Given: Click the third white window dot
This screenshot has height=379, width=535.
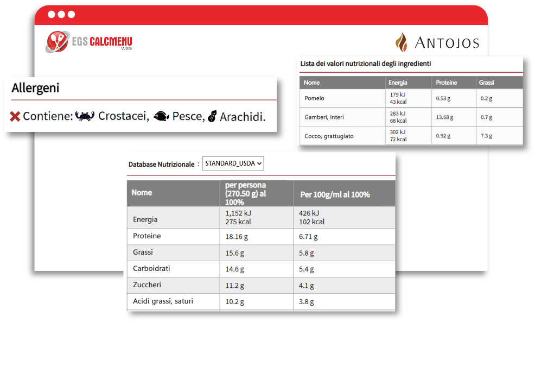Looking at the screenshot, I should click(71, 15).
